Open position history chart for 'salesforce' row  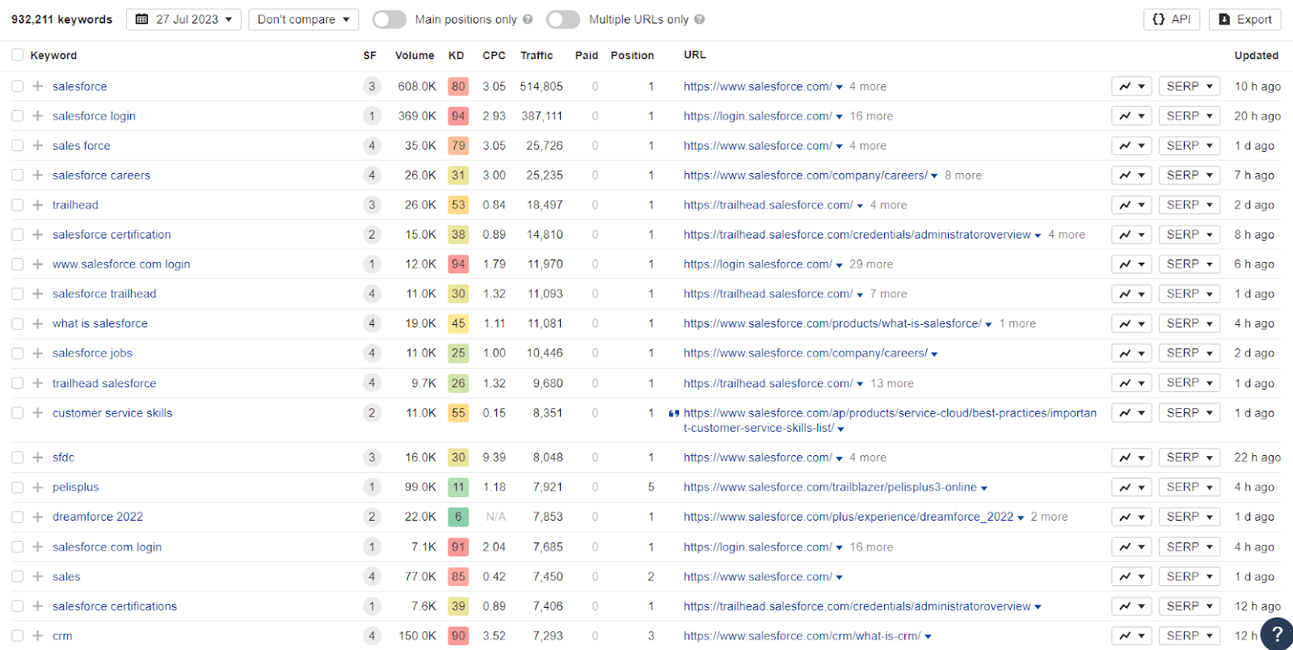pyautogui.click(x=1131, y=87)
